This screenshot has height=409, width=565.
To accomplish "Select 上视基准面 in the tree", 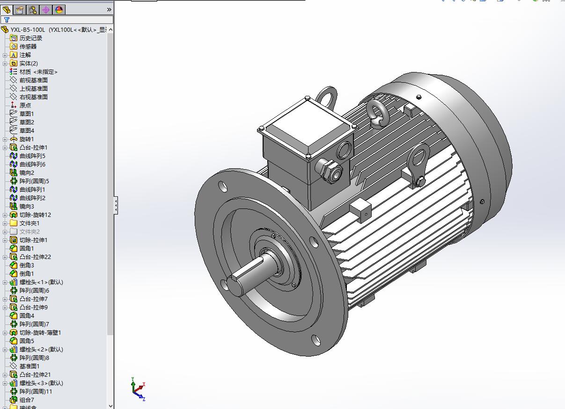I will tap(33, 88).
